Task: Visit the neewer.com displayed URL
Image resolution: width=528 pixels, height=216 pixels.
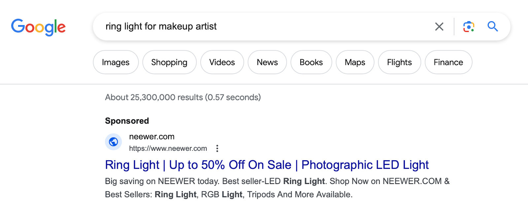Action: pyautogui.click(x=168, y=148)
